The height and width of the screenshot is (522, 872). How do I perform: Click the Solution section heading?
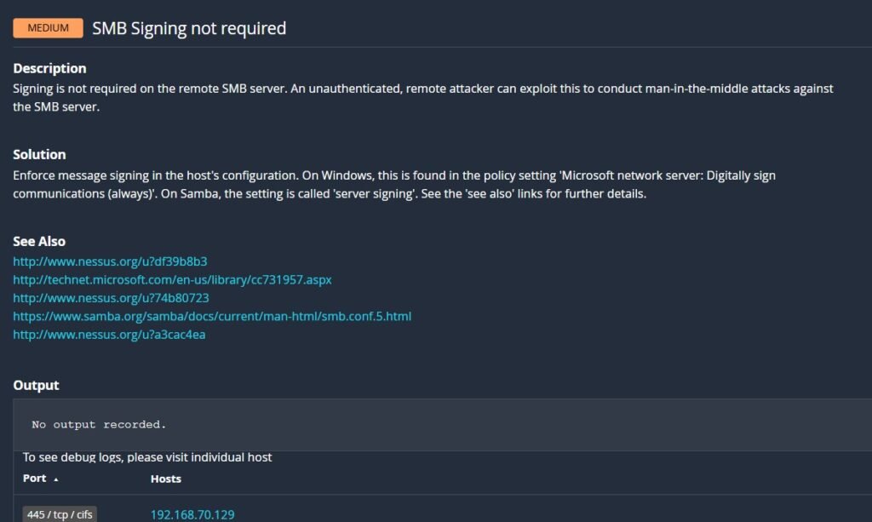click(39, 154)
